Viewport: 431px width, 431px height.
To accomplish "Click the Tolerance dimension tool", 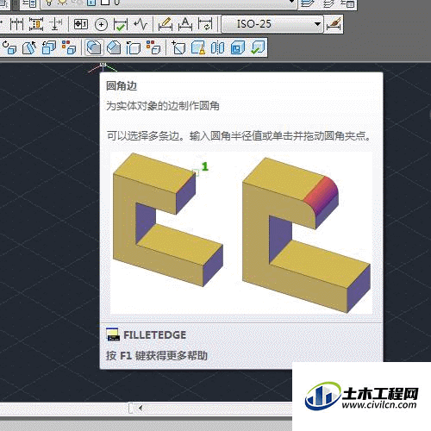I will coord(81,24).
